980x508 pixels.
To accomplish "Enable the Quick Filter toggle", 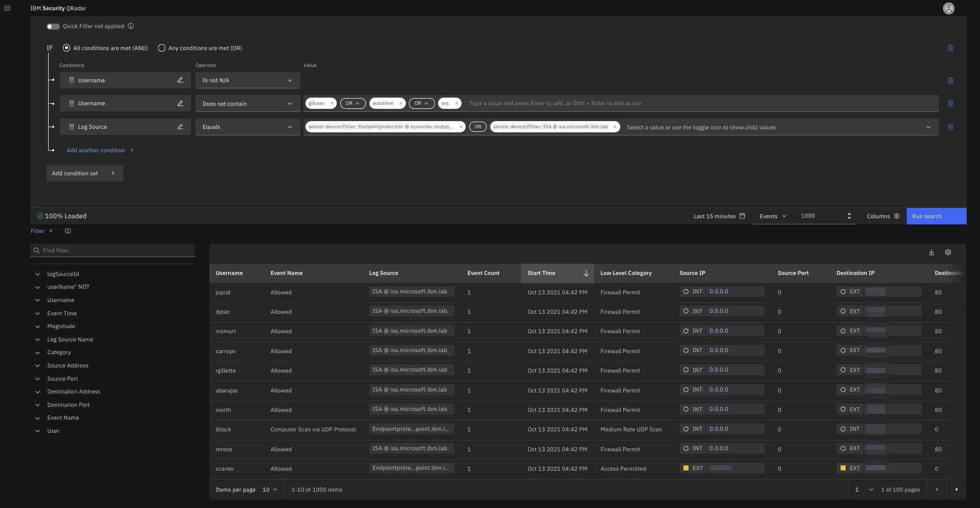I will click(x=53, y=26).
